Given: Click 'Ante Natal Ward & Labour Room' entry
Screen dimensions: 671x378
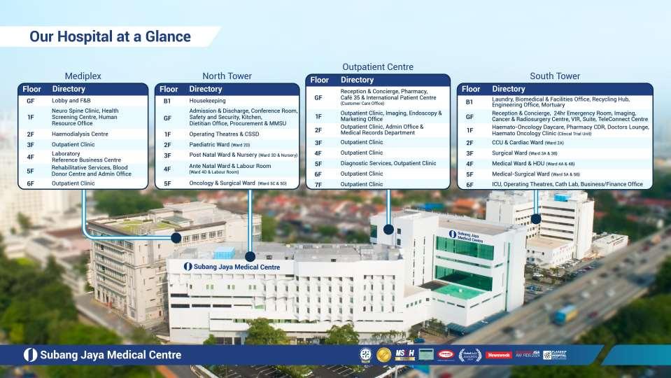Looking at the screenshot, I should [229, 169].
